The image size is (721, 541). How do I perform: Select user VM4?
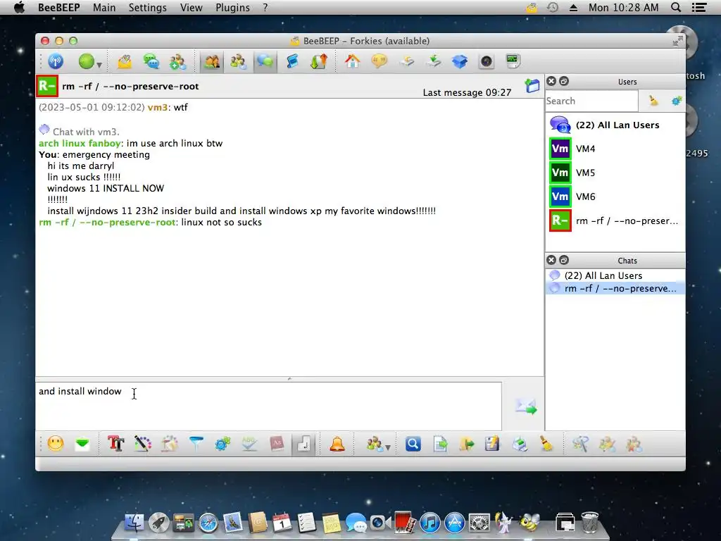615,149
